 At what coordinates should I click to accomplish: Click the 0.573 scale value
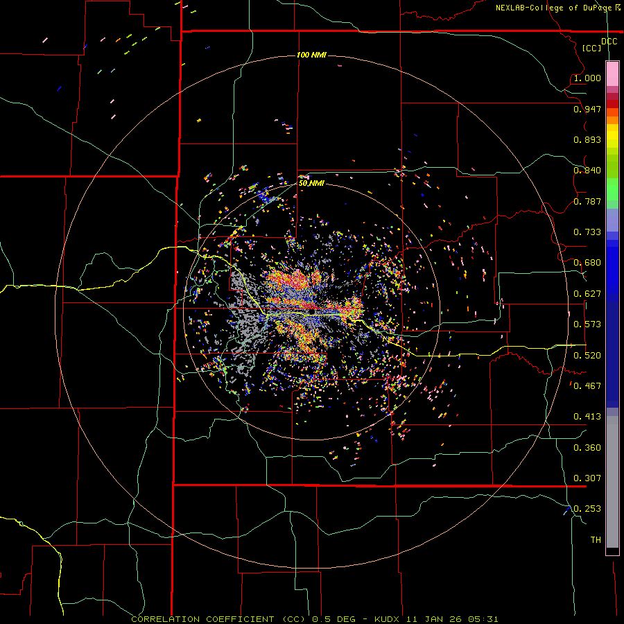[587, 324]
